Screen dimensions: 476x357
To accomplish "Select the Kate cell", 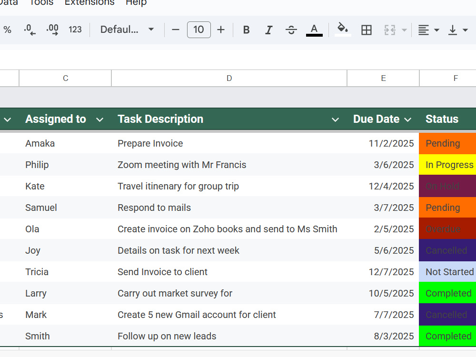I will [x=65, y=186].
